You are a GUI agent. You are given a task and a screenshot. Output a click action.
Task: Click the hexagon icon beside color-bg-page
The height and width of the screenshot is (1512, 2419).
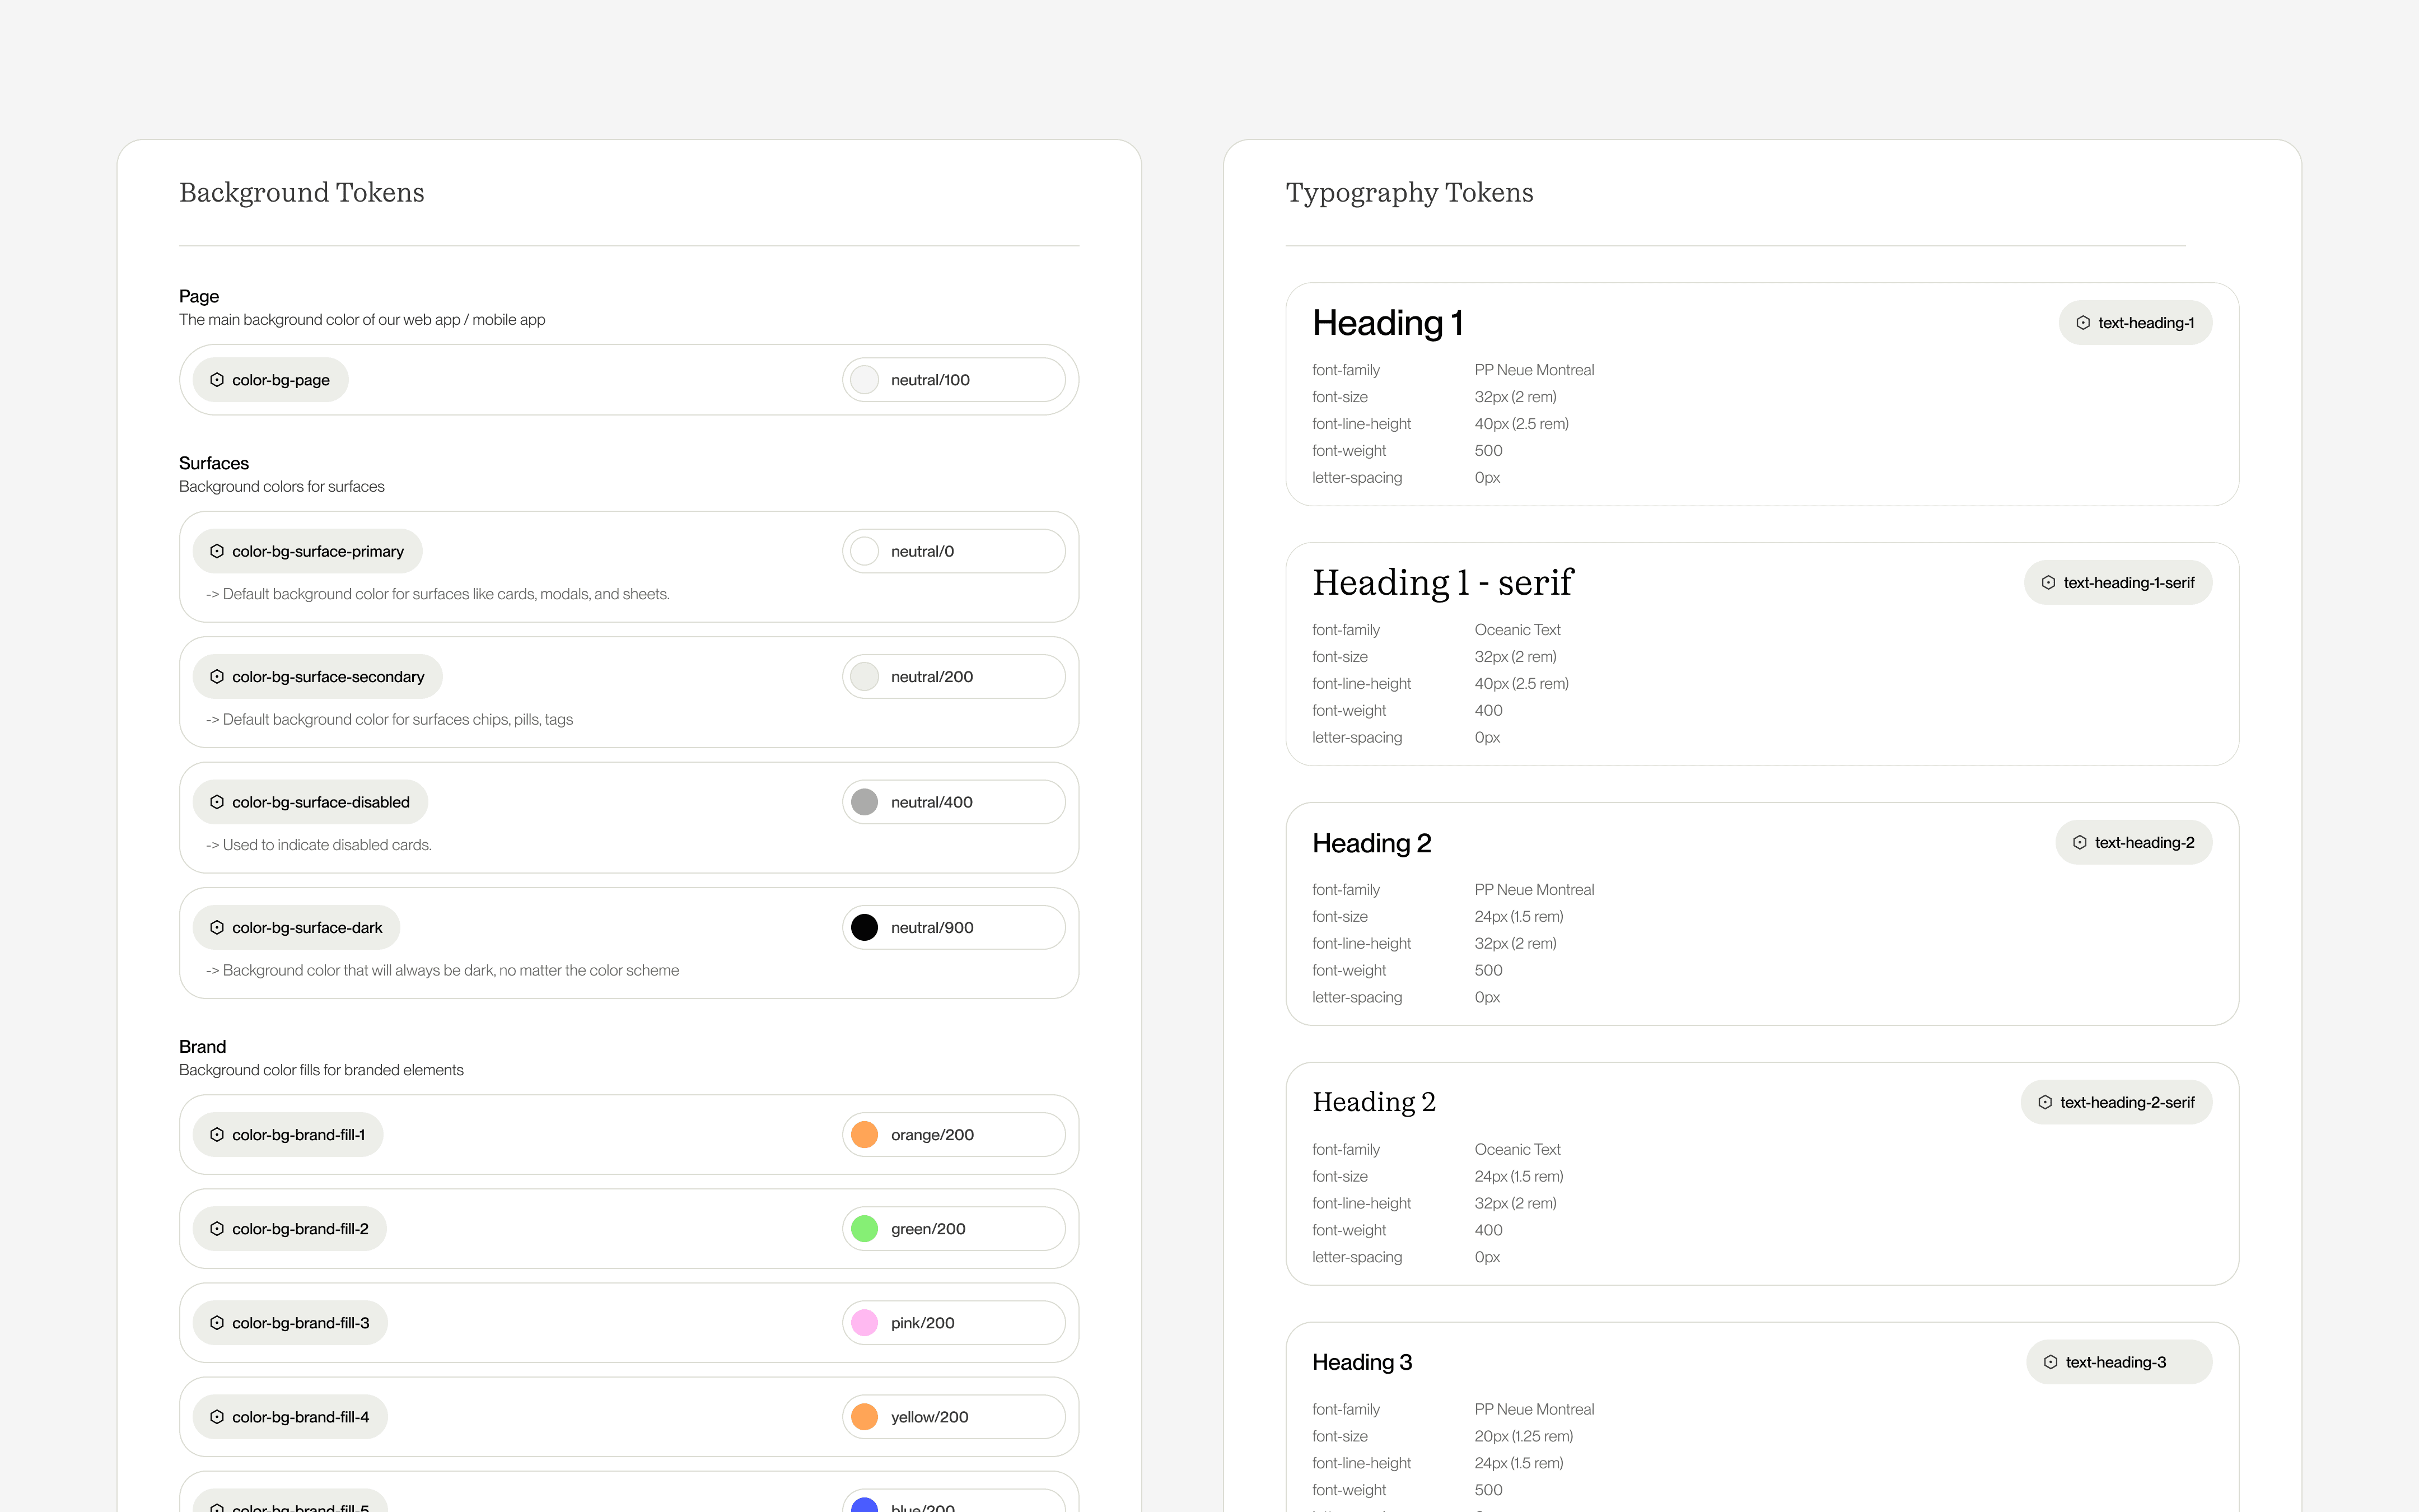[217, 380]
